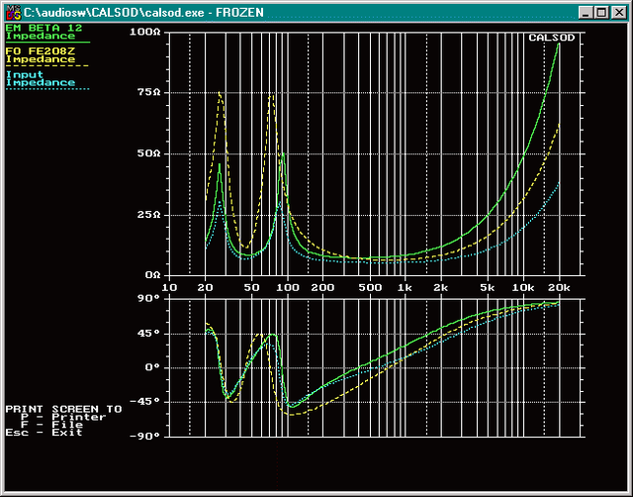The width and height of the screenshot is (633, 497).
Task: Click the '10k' frequency axis label
Action: click(x=523, y=288)
